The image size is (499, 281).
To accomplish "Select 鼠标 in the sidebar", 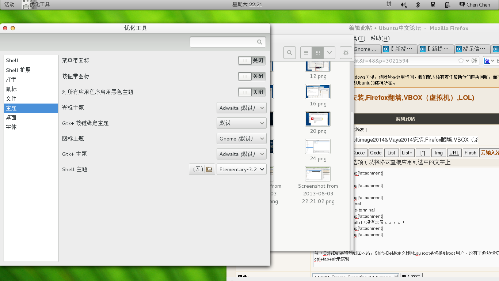I will [x=31, y=89].
